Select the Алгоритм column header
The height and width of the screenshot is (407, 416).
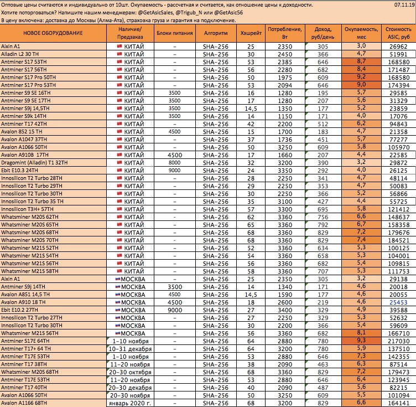point(216,33)
